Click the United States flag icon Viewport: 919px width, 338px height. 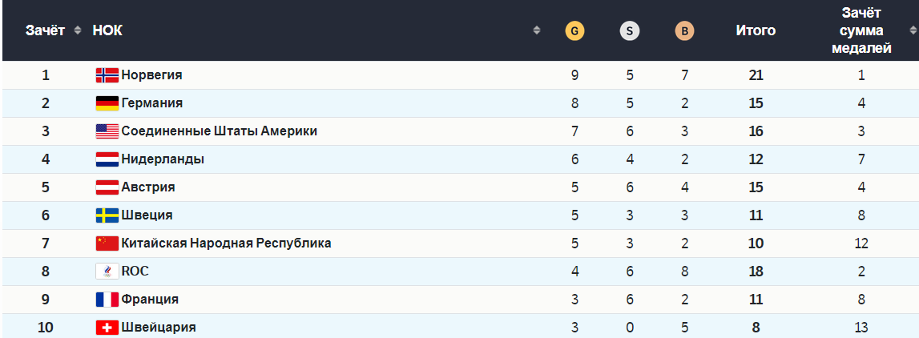click(107, 131)
